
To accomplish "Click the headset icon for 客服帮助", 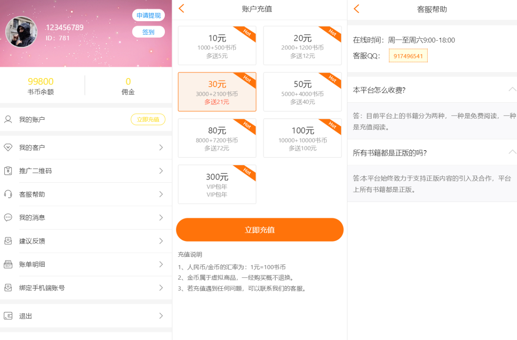I will 8,194.
